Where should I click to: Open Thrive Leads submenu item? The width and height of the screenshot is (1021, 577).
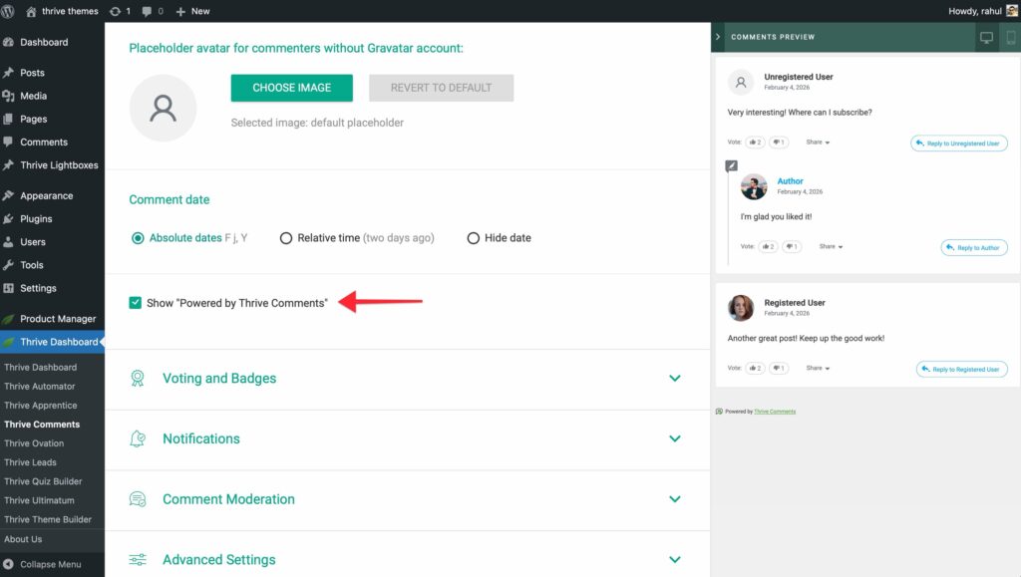[x=30, y=462]
